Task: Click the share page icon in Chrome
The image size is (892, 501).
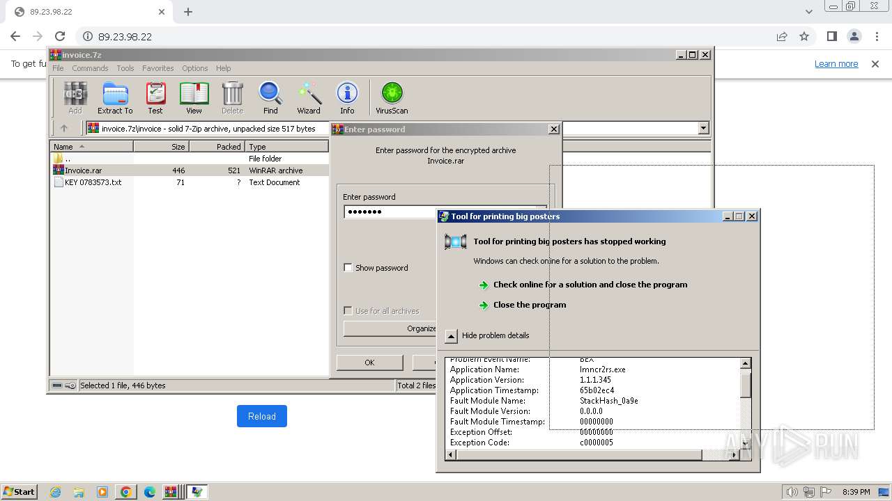Action: (782, 36)
